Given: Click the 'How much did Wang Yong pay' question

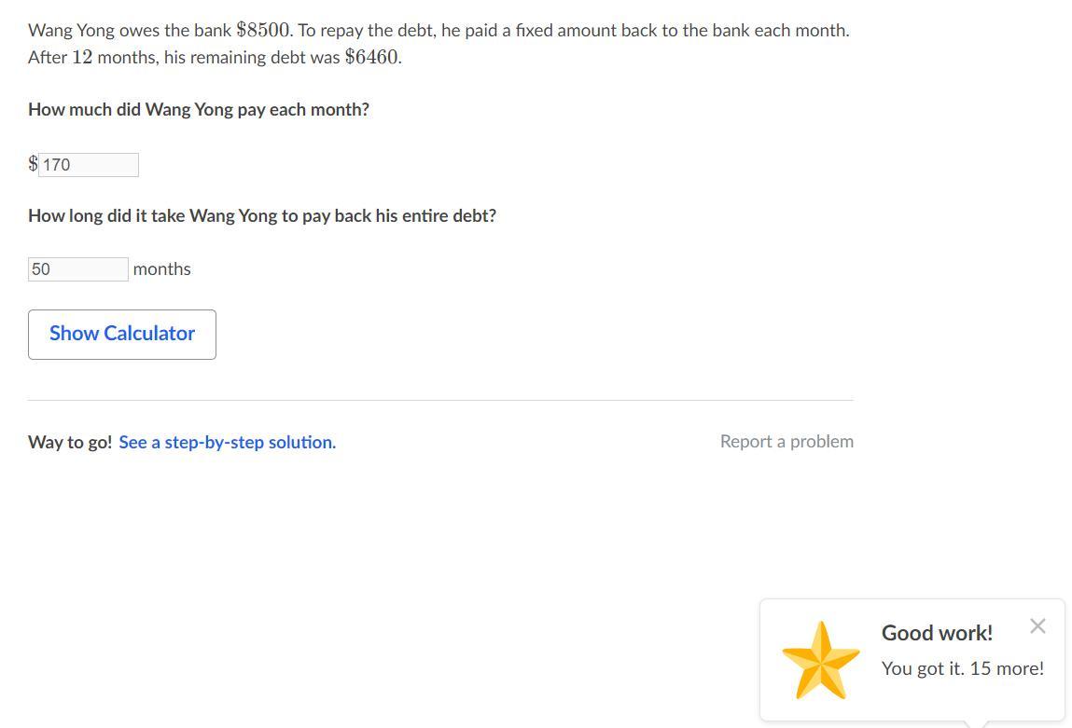Looking at the screenshot, I should pyautogui.click(x=199, y=110).
